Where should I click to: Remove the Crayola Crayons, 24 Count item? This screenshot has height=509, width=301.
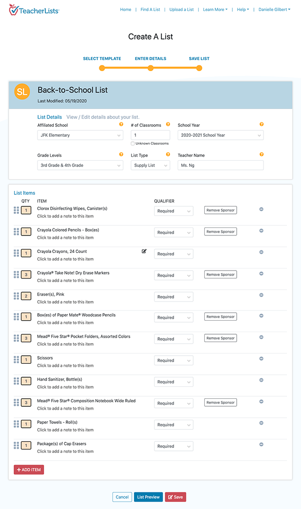[261, 252]
